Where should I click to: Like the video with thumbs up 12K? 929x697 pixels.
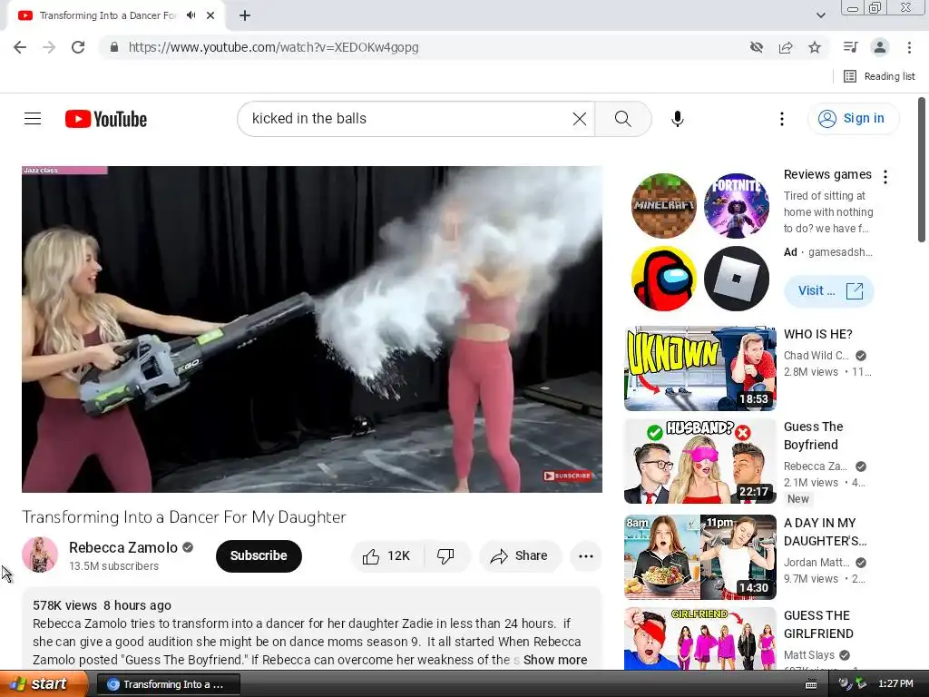[x=387, y=556]
